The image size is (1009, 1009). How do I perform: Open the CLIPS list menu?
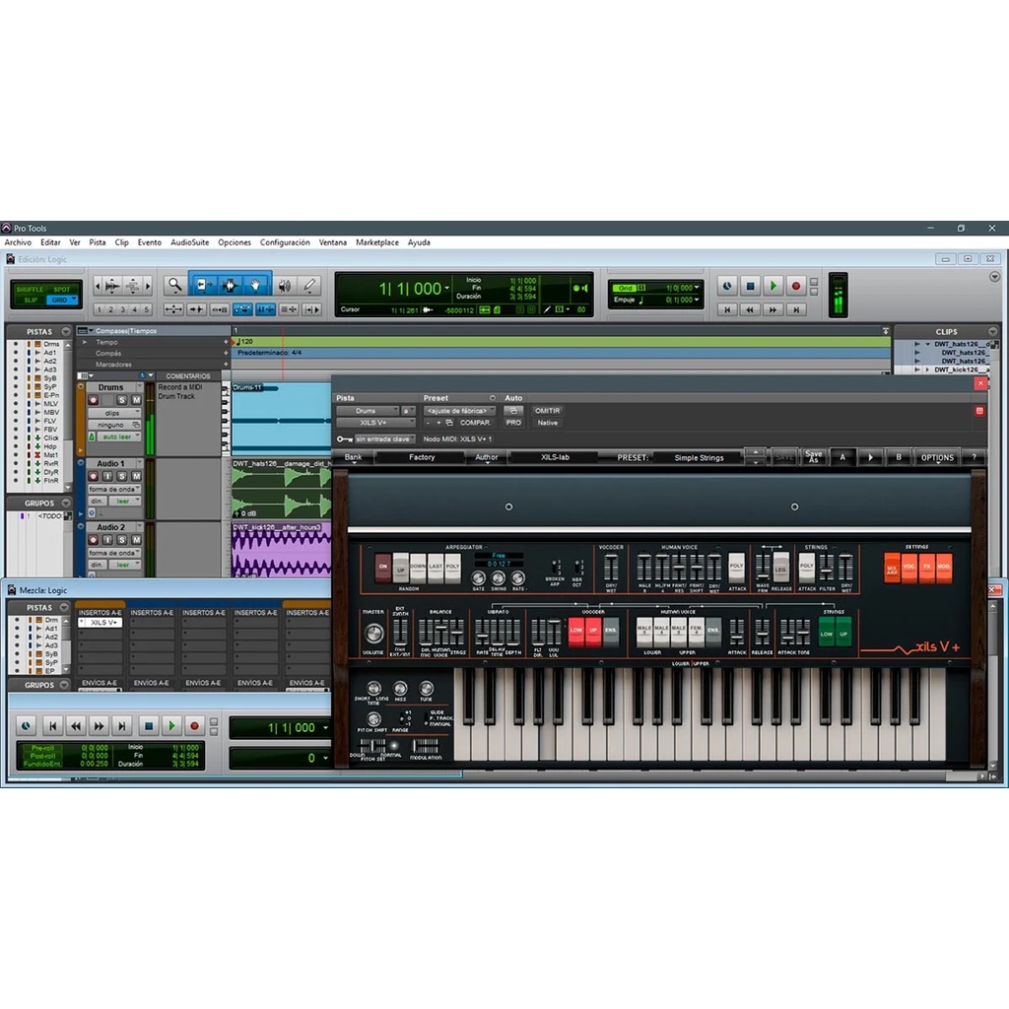[993, 331]
